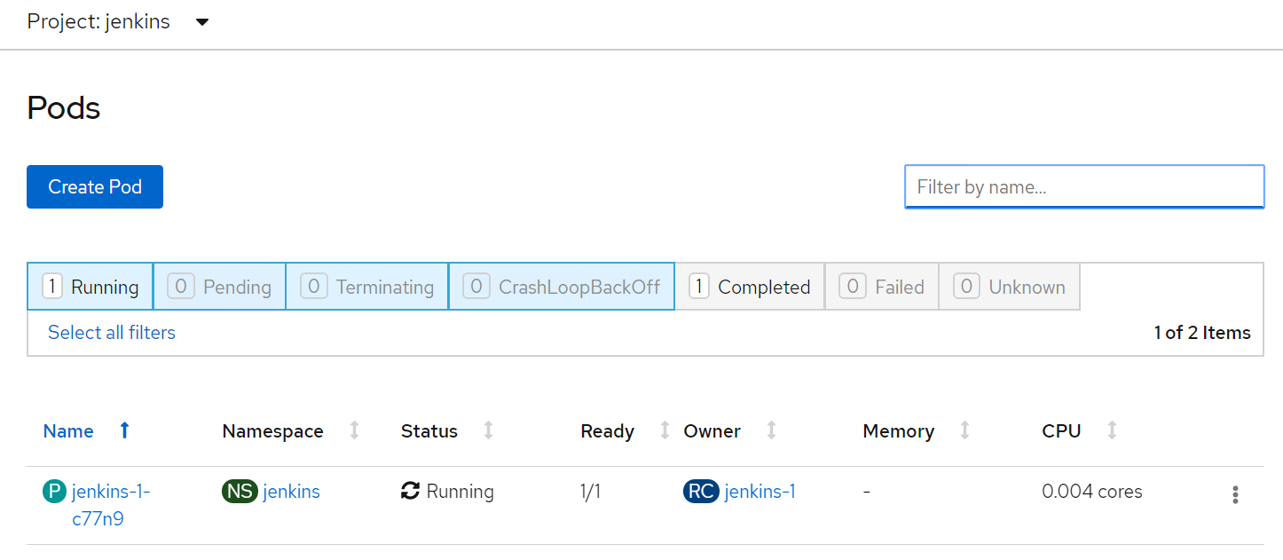Toggle the CrashLoopBackOff filter
The height and width of the screenshot is (560, 1283).
562,287
